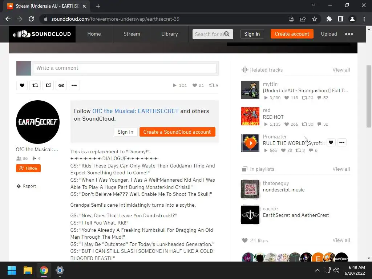372x279 pixels.
Task: Click the header Sign in button
Action: coord(252,34)
